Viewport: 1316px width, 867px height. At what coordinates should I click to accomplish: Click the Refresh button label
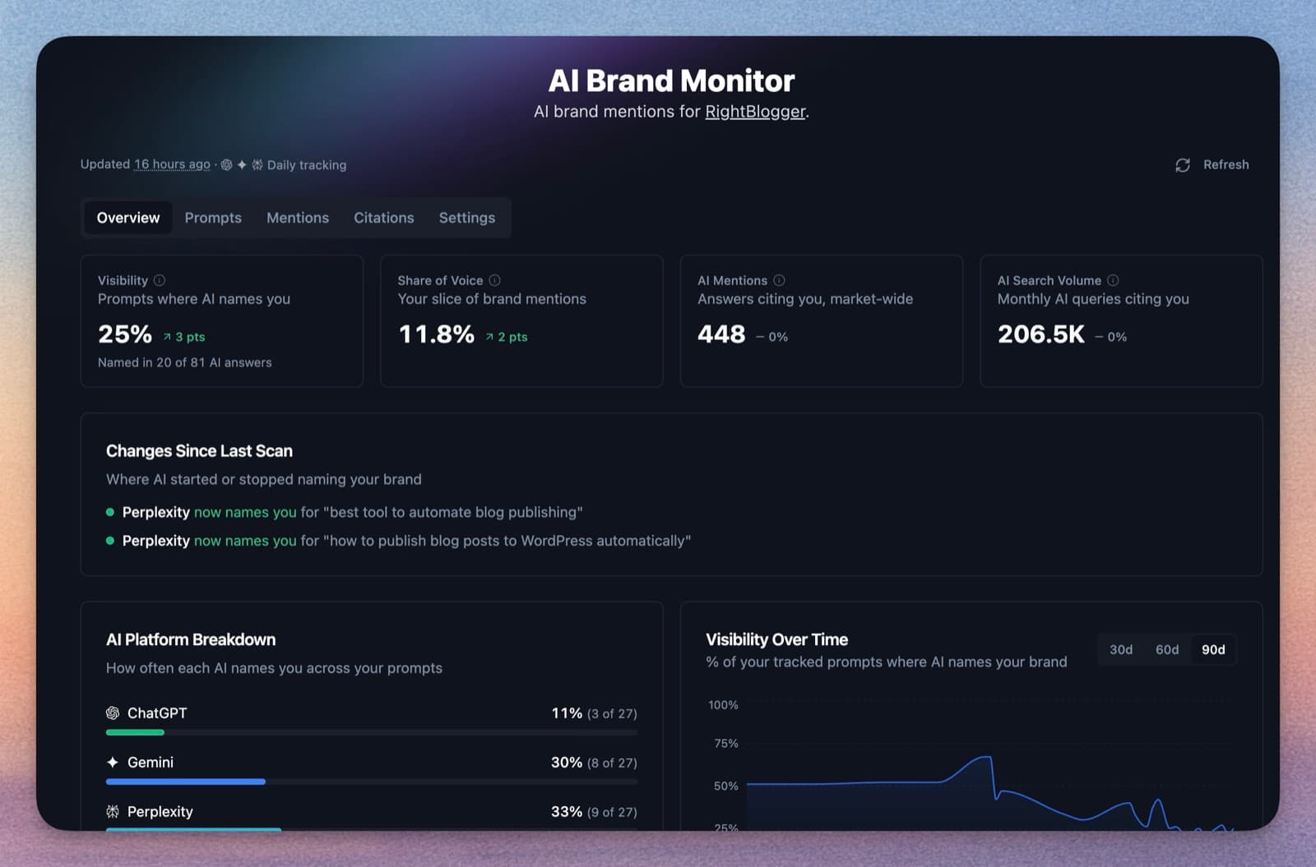click(x=1226, y=164)
